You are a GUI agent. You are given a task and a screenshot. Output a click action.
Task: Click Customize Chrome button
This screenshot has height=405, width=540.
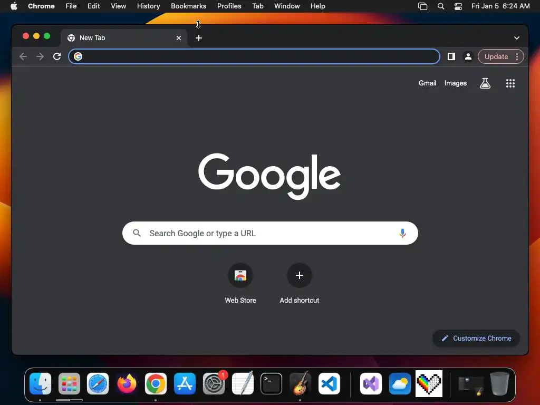(x=476, y=338)
